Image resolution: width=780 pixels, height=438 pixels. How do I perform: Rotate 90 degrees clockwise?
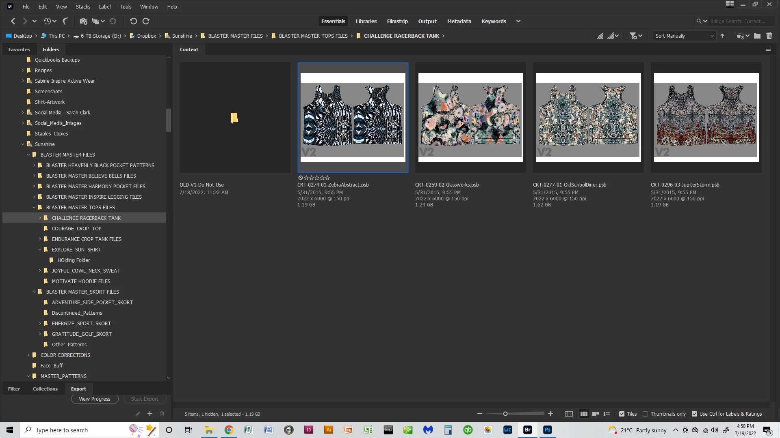pyautogui.click(x=146, y=21)
